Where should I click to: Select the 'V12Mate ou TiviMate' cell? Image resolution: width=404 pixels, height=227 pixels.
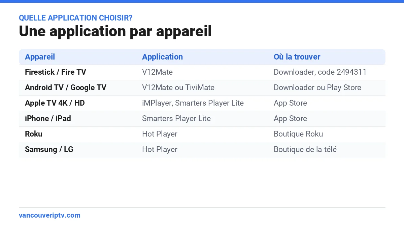[178, 87]
